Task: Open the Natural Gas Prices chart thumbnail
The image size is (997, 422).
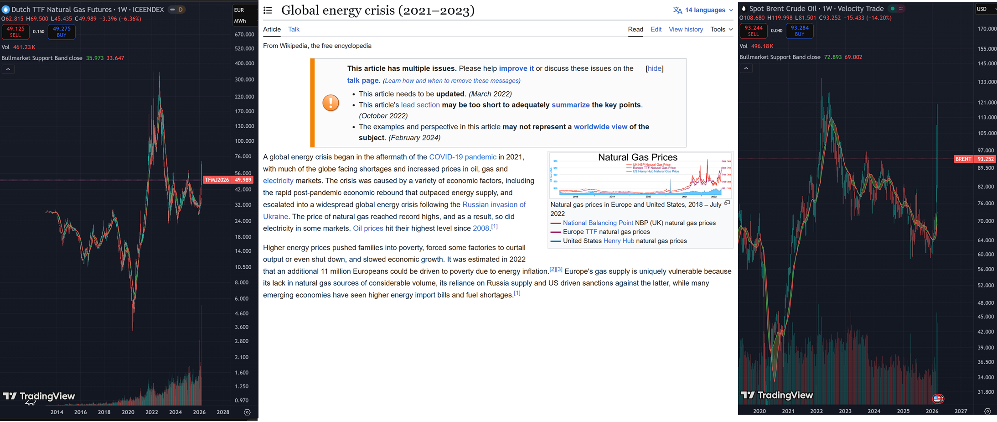Action: coord(641,175)
